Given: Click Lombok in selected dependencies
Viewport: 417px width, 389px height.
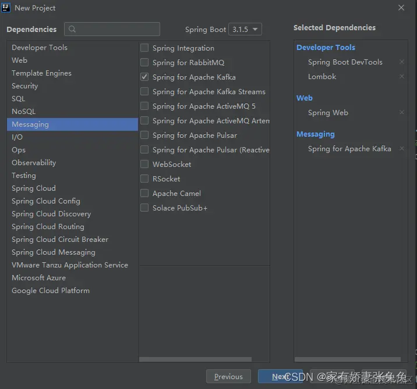Looking at the screenshot, I should point(322,77).
